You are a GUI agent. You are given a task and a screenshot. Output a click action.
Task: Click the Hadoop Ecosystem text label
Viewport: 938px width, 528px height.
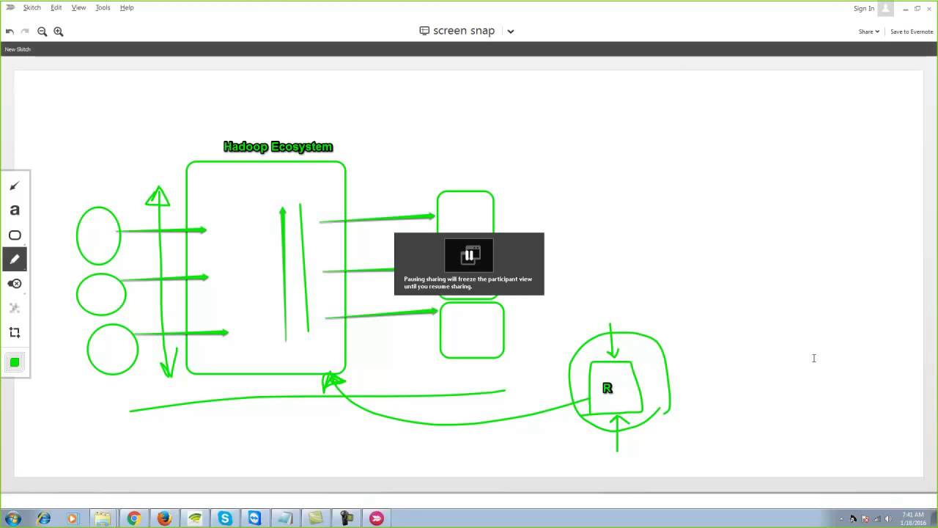click(278, 147)
